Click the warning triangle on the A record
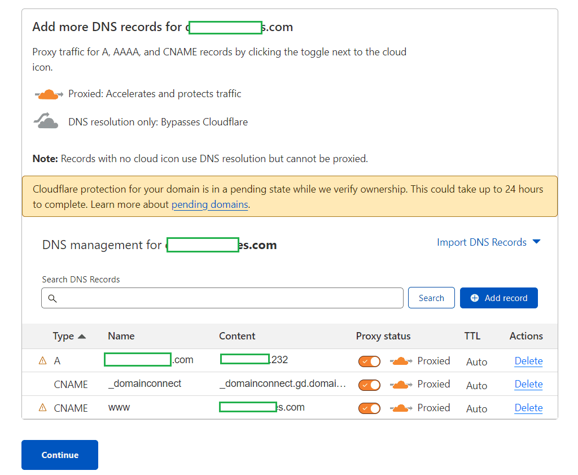578x475 pixels. pos(43,361)
